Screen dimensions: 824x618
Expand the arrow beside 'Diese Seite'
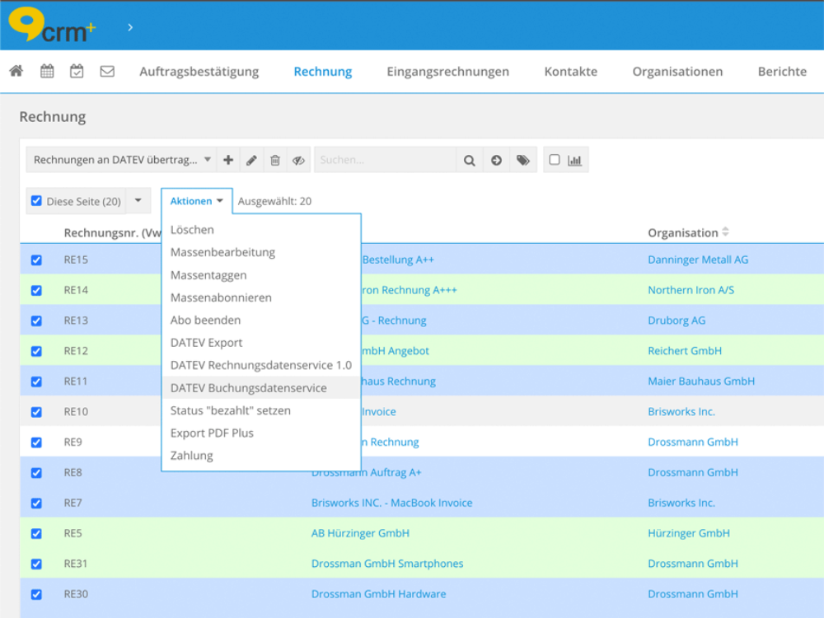pyautogui.click(x=138, y=201)
